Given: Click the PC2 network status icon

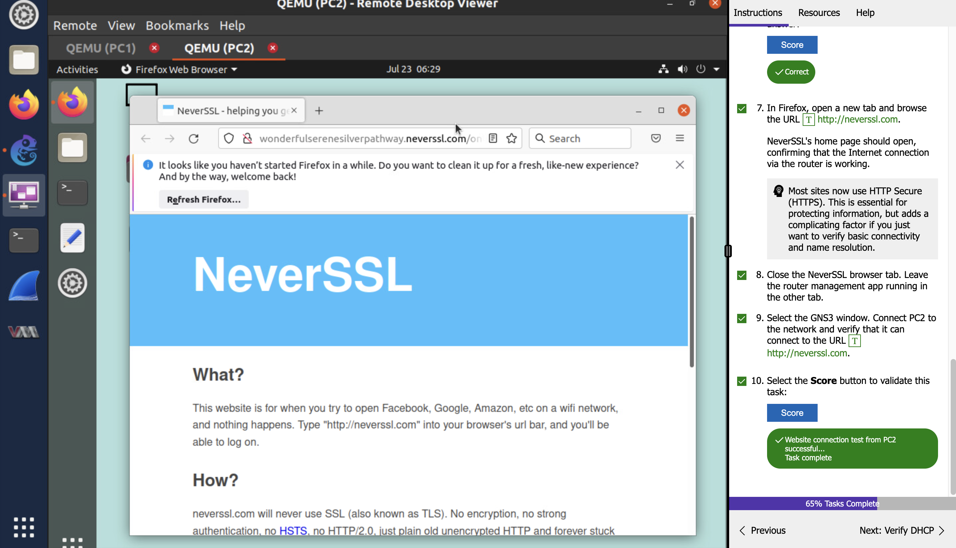Looking at the screenshot, I should [664, 69].
